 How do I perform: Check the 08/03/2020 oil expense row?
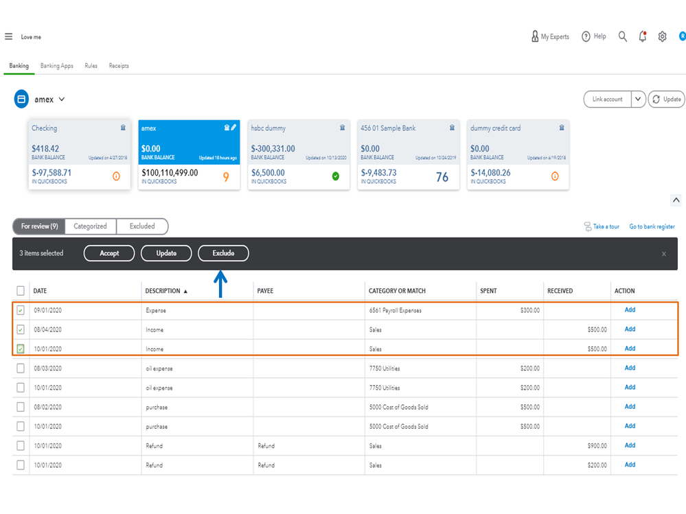(21, 369)
